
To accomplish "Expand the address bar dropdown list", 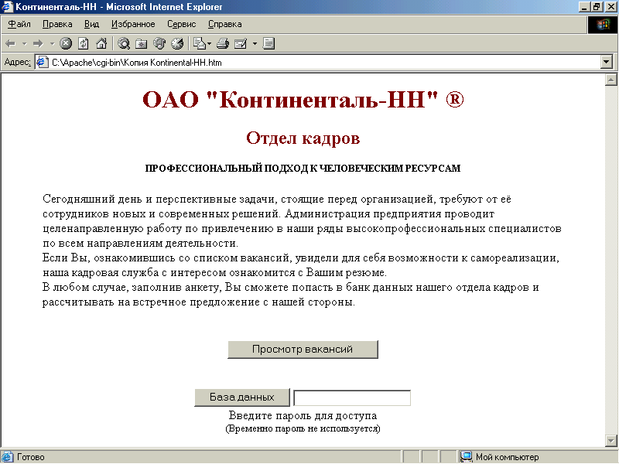I will 606,62.
